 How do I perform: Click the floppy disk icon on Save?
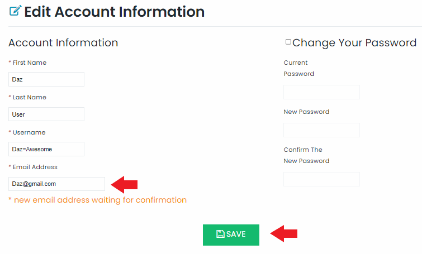[x=220, y=234]
